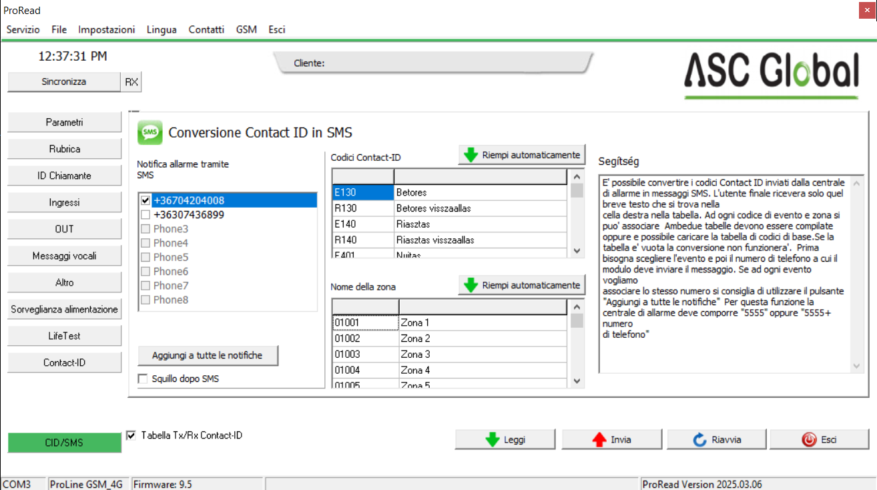Open the GSM menu
The width and height of the screenshot is (877, 490).
tap(246, 29)
